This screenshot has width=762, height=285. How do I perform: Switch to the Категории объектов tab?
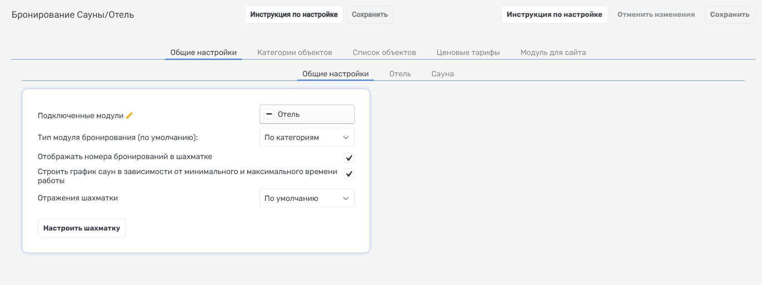[295, 52]
